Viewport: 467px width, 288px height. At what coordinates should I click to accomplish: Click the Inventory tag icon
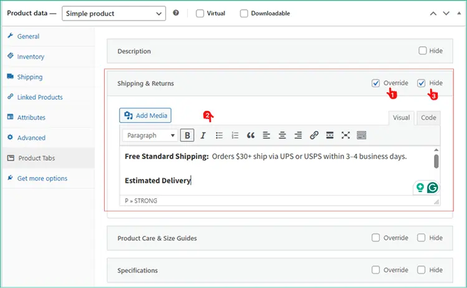coord(11,55)
